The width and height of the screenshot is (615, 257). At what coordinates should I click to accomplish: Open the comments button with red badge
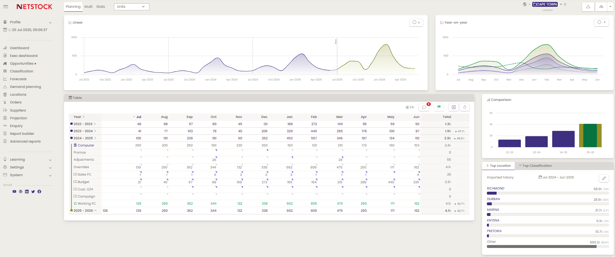(424, 107)
